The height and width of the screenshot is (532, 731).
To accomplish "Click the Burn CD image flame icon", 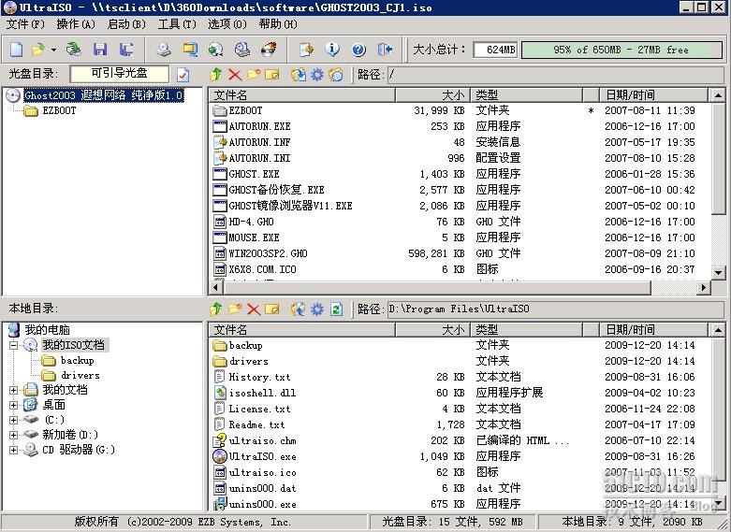I will tap(269, 49).
